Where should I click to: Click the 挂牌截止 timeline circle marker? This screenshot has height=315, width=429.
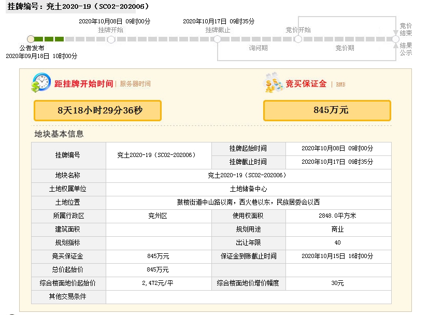[x=218, y=39]
